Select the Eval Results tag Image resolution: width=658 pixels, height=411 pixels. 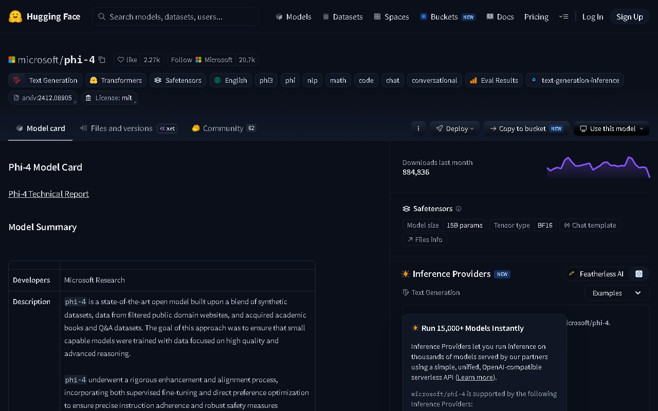(494, 80)
